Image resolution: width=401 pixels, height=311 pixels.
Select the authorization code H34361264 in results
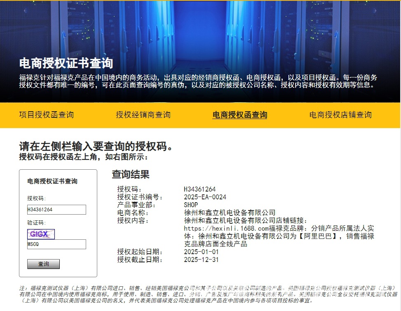[x=200, y=189]
